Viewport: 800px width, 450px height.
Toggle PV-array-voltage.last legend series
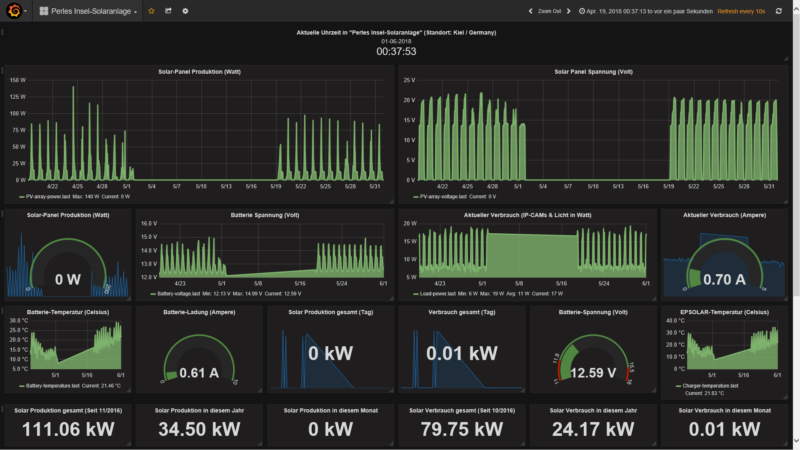pyautogui.click(x=443, y=197)
